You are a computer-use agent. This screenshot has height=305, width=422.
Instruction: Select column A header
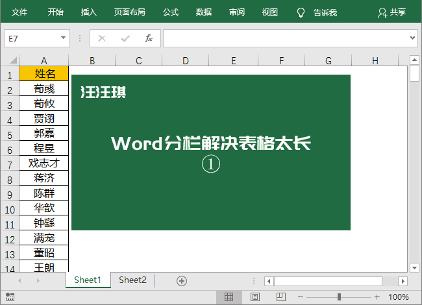pos(44,60)
